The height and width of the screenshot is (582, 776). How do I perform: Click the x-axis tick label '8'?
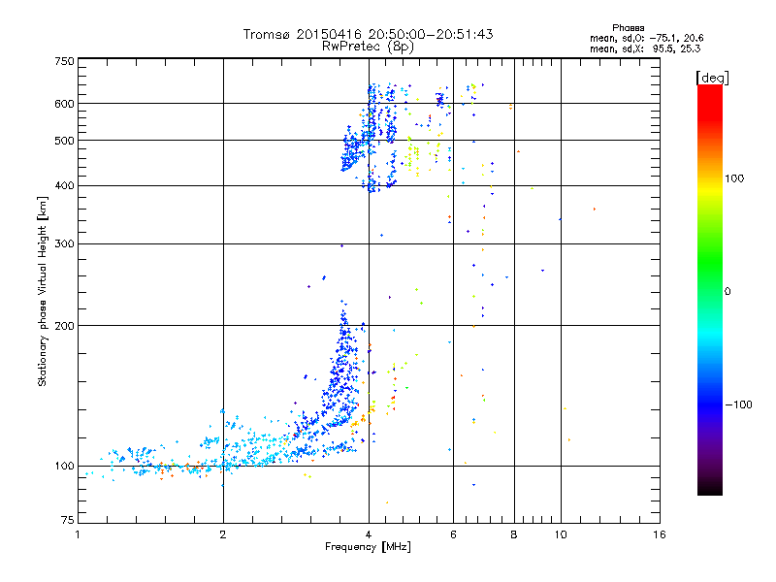click(514, 534)
